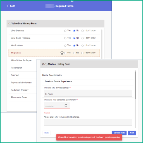Choose I don't know for Low Blood Pressure
Image resolution: width=143 pixels, height=143 pixels.
82,38
